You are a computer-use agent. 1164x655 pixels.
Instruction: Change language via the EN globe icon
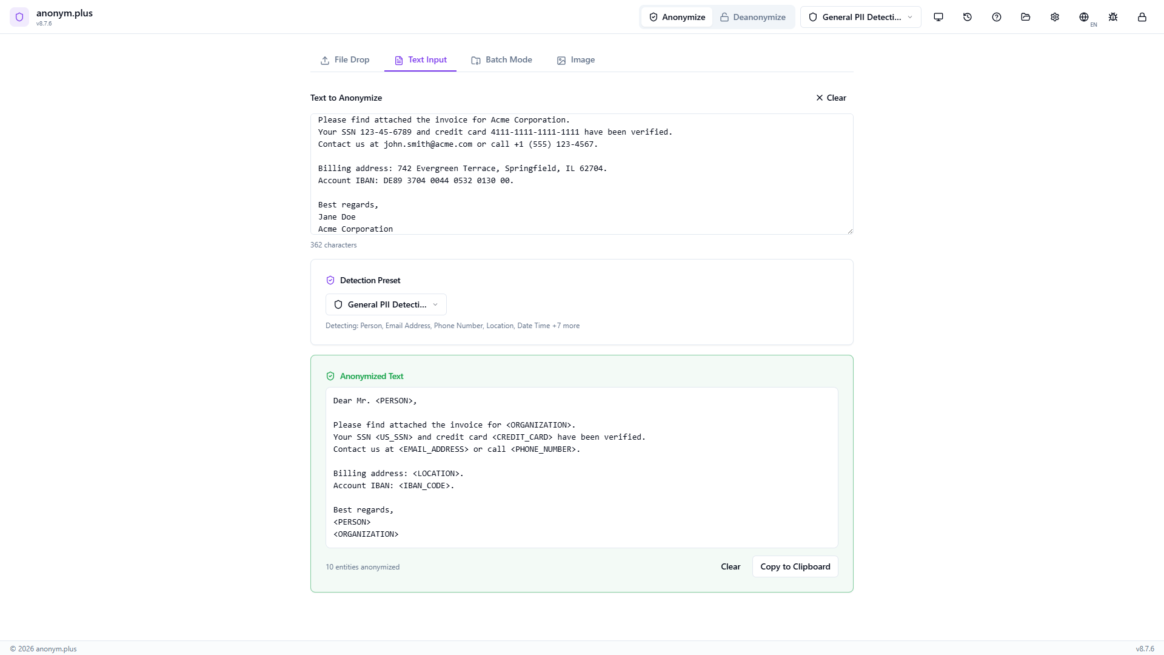click(1085, 17)
